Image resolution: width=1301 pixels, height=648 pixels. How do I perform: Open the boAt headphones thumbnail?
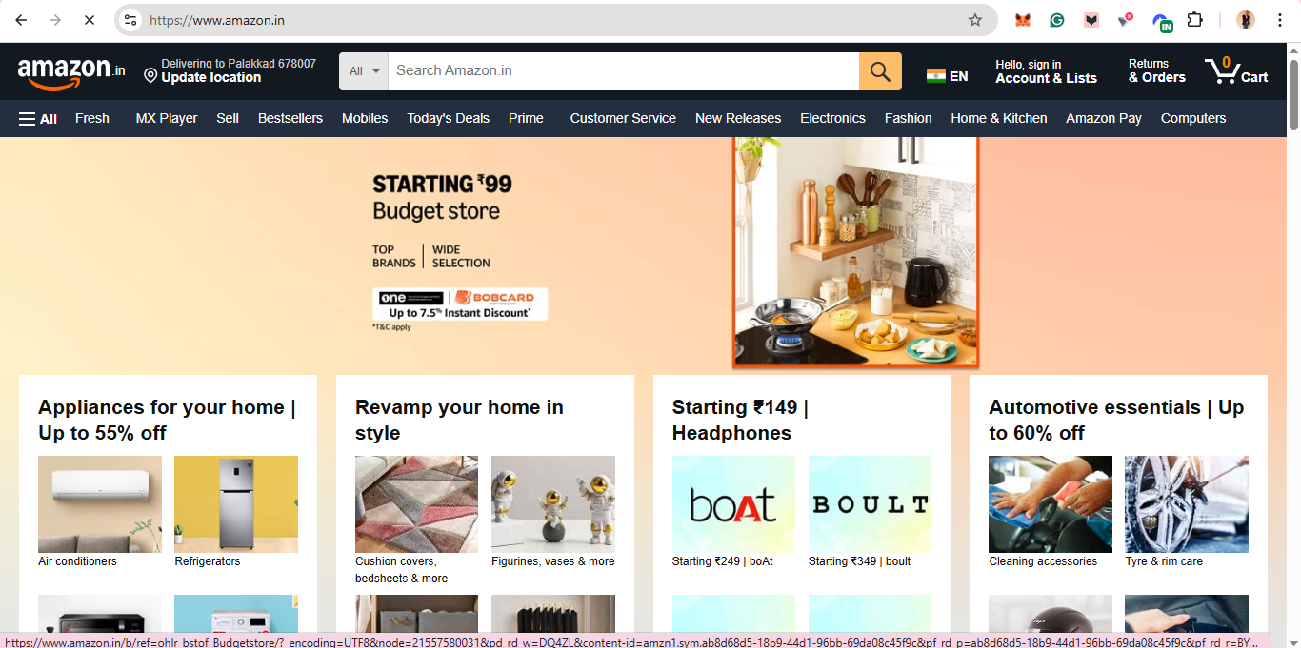(x=733, y=504)
